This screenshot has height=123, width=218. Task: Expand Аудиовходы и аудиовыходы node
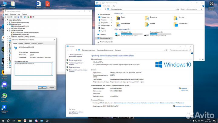click(8, 22)
